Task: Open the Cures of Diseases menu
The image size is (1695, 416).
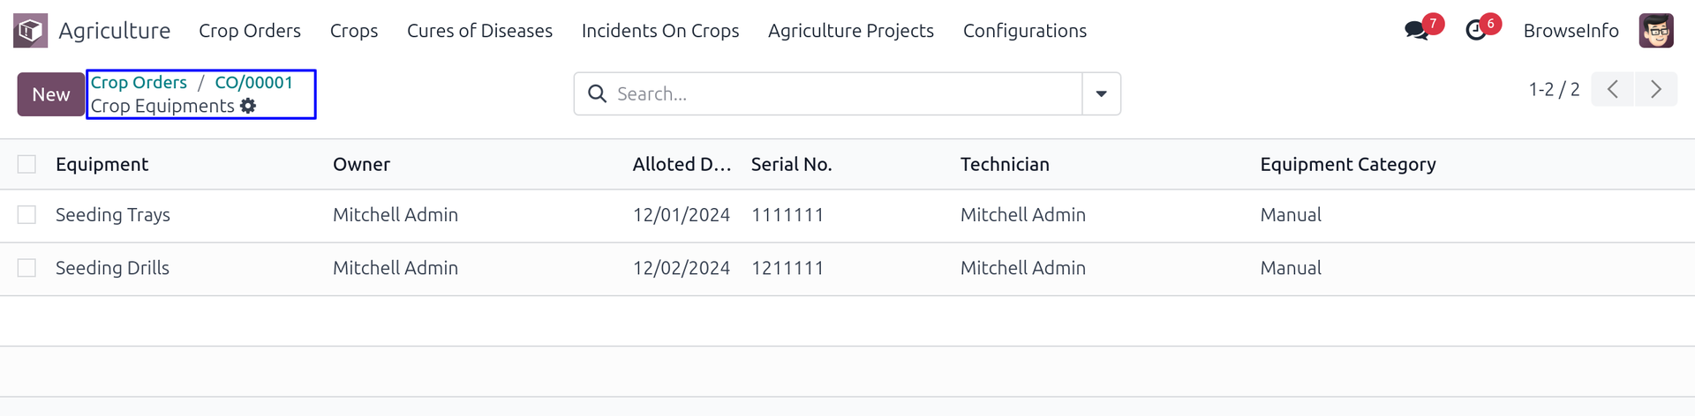Action: (x=479, y=31)
